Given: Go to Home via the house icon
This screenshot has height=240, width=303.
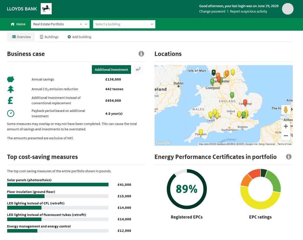Looking at the screenshot, I should (13, 24).
